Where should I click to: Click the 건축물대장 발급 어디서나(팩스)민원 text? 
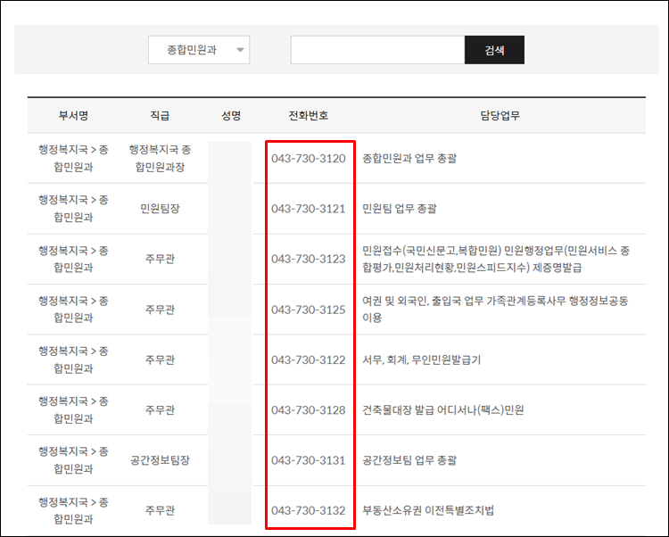tap(442, 410)
